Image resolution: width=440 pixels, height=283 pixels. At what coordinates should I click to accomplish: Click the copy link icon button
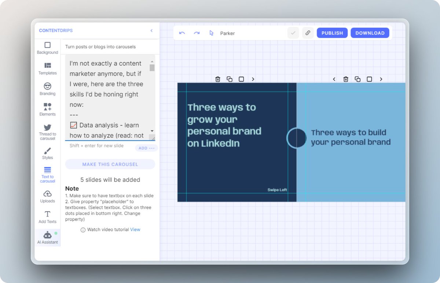coord(308,33)
